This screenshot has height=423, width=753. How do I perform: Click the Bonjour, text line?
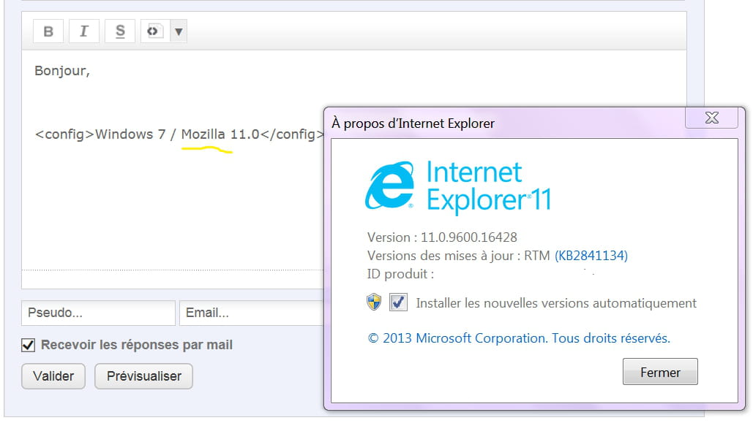tap(62, 71)
